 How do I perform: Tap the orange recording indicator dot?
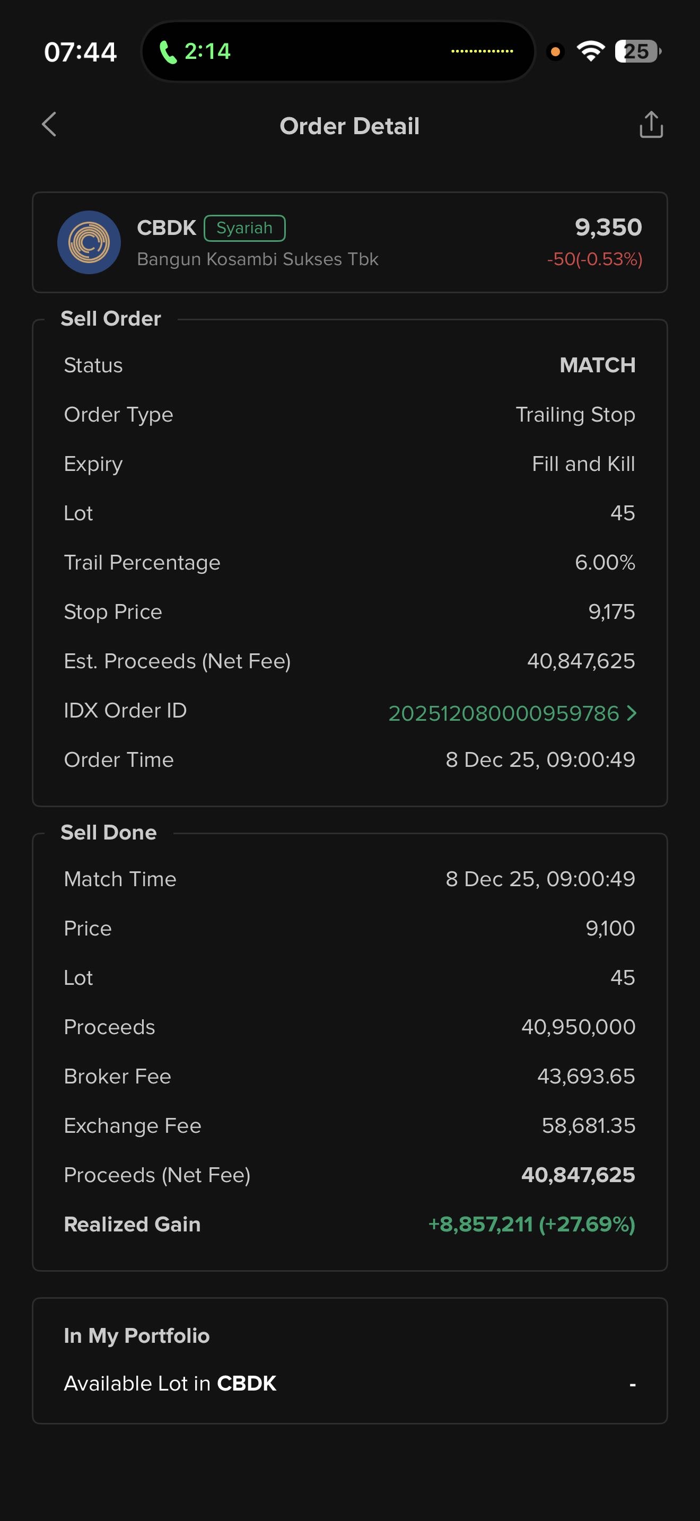tap(555, 52)
